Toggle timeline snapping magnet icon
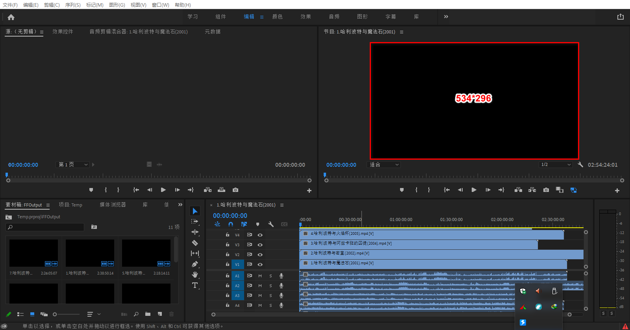The height and width of the screenshot is (330, 630). [231, 224]
